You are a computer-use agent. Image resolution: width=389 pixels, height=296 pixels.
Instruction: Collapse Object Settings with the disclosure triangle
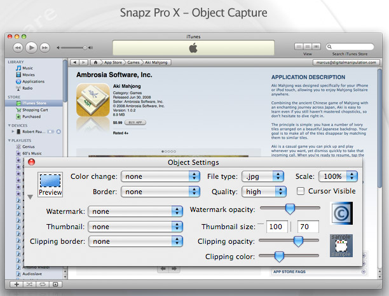31,197
